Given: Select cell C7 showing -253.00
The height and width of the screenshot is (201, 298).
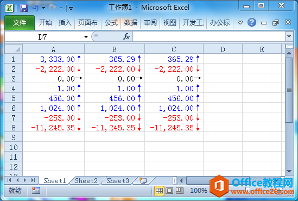Looking at the screenshot, I should (x=174, y=118).
